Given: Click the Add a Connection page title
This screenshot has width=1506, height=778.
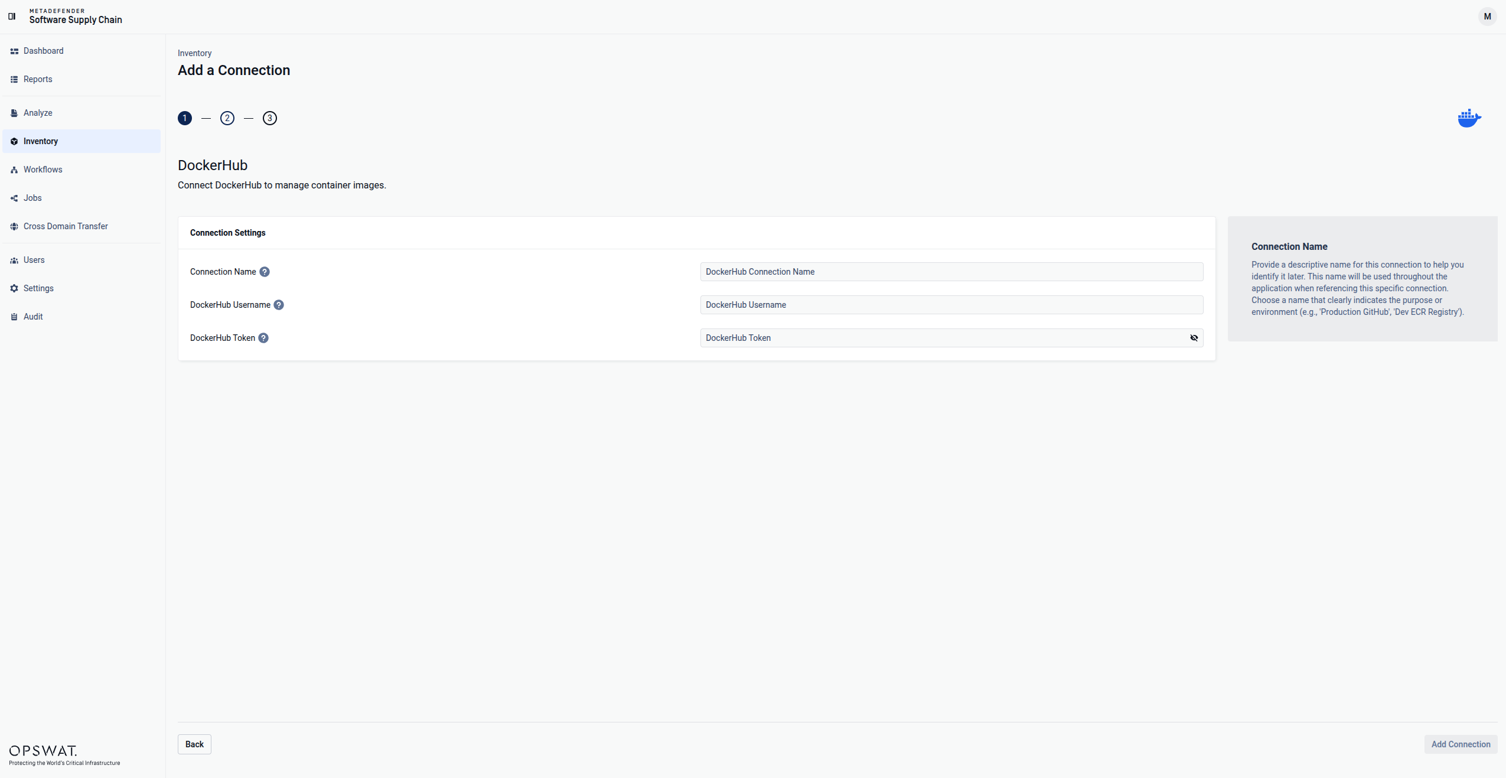Looking at the screenshot, I should (234, 70).
